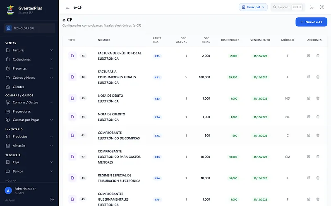This screenshot has width=331, height=206.
Task: Click the DISPONIBLES column header
Action: click(230, 40)
